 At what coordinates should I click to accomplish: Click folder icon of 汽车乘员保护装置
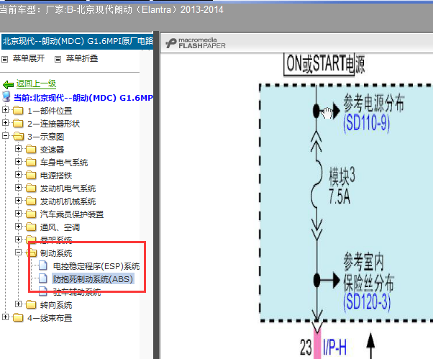point(31,214)
